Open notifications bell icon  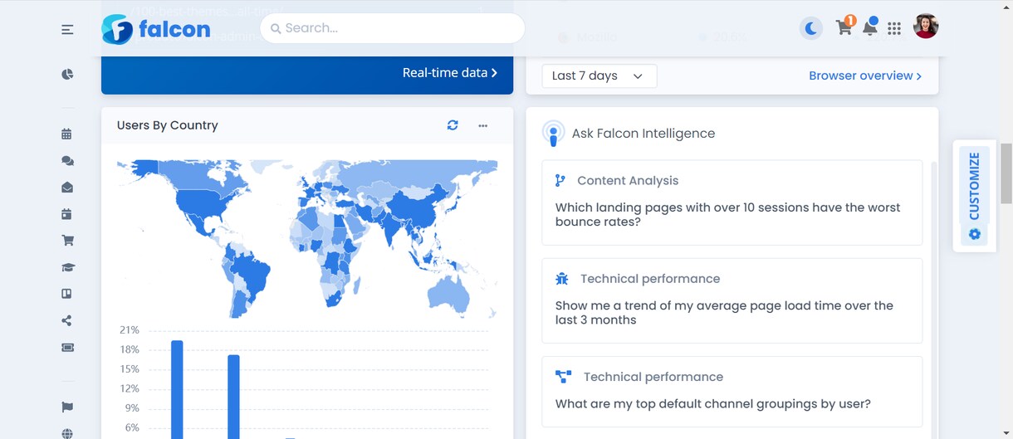869,27
